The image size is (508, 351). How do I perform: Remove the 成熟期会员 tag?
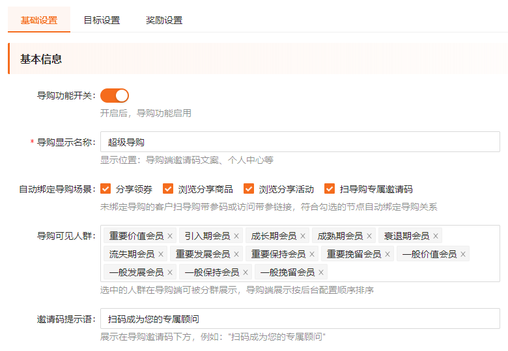[369, 236]
